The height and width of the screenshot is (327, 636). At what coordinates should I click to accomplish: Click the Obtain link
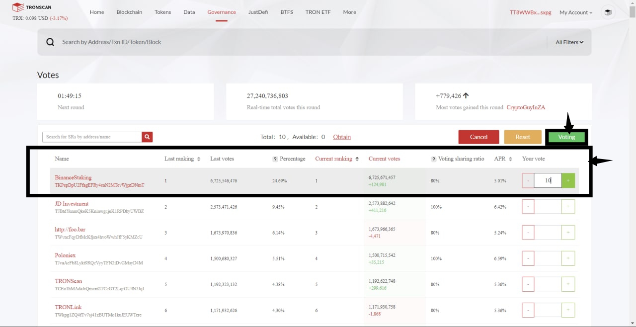pos(342,137)
